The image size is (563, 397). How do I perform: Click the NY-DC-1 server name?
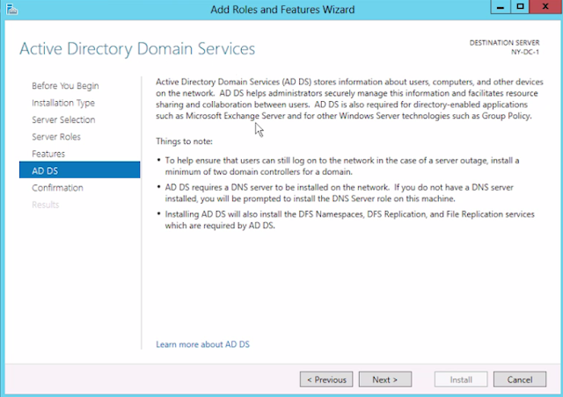coord(525,52)
